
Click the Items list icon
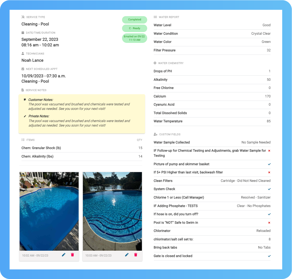(23, 140)
